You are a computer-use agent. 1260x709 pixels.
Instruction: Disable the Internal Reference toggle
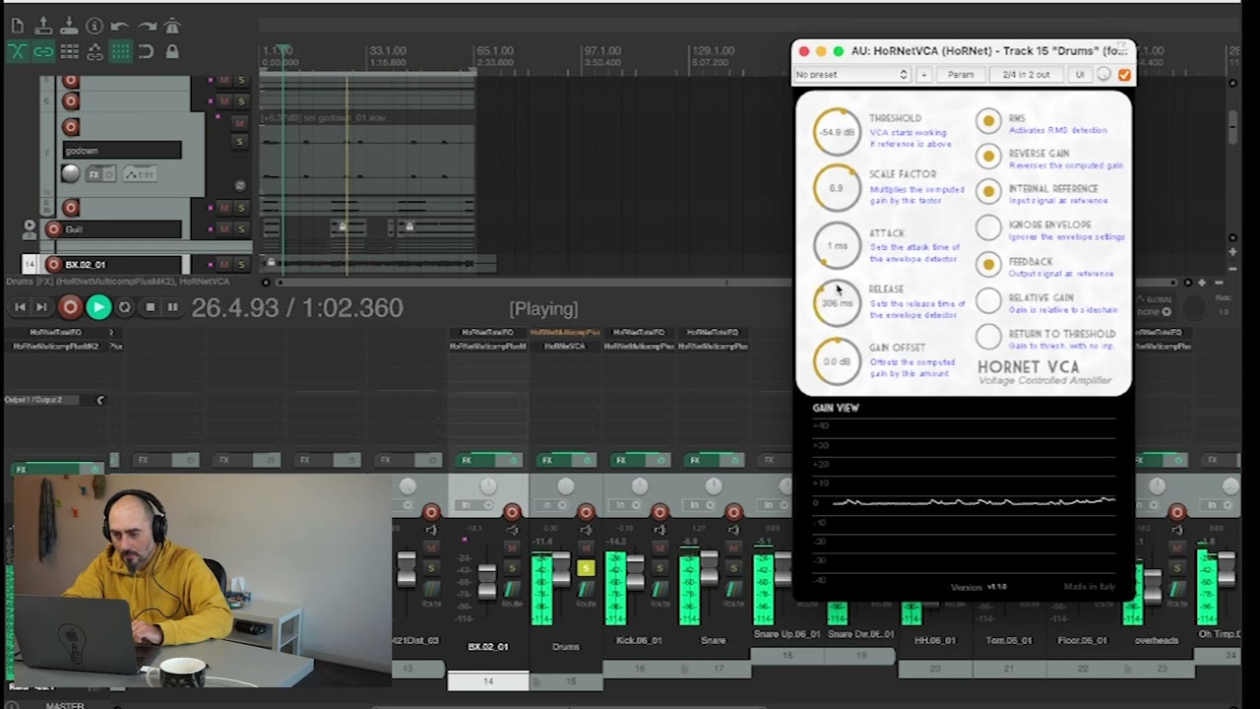pyautogui.click(x=988, y=191)
